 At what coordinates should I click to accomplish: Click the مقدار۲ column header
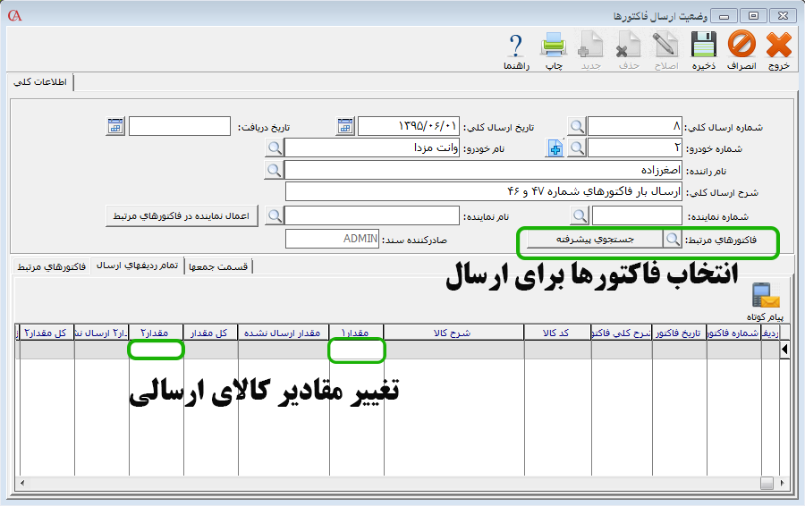[x=156, y=333]
